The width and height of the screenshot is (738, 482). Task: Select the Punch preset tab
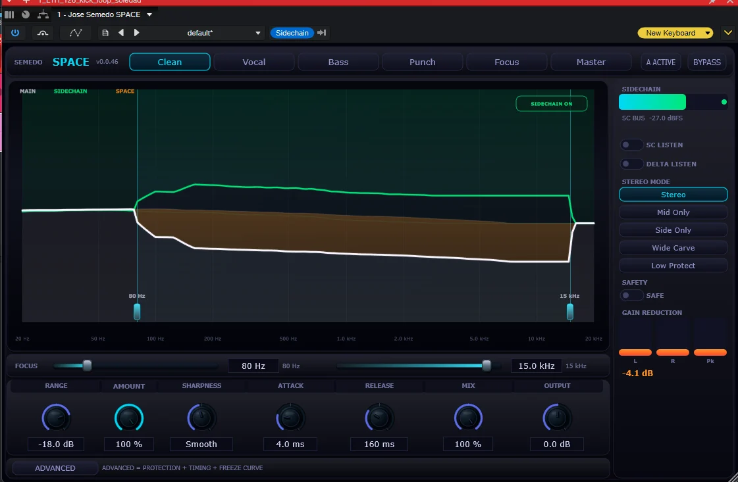click(423, 62)
